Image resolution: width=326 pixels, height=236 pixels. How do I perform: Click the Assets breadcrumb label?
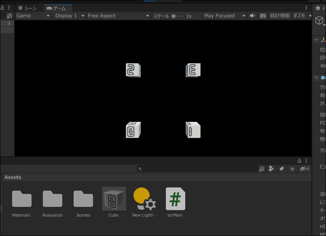[13, 177]
